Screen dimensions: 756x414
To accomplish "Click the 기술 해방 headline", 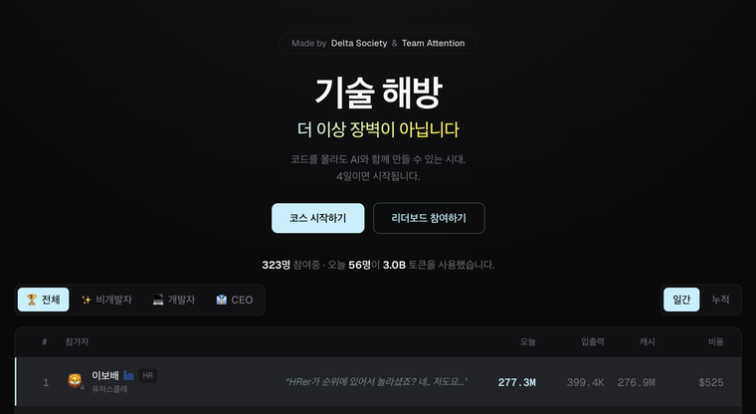I will point(378,93).
